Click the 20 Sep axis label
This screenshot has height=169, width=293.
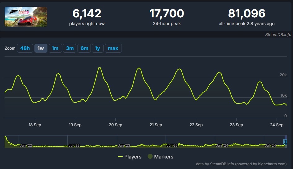[x=115, y=125]
